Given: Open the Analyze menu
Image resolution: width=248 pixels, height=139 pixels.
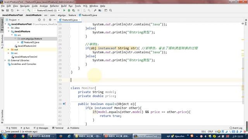Looking at the screenshot, I should [44, 6].
